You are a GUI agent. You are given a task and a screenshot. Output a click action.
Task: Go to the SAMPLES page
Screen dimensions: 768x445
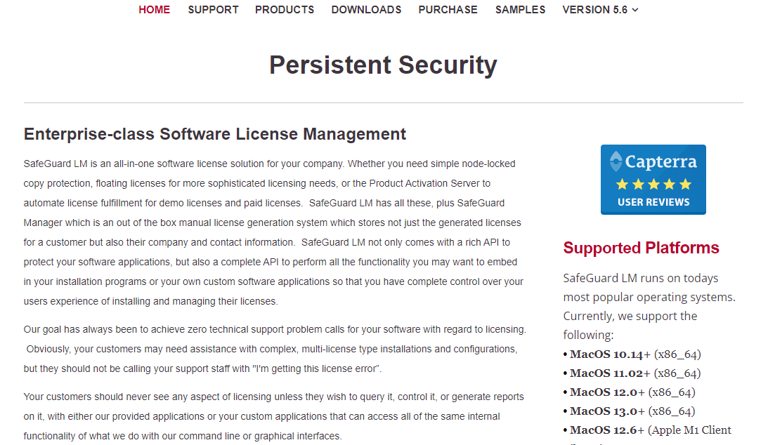520,10
